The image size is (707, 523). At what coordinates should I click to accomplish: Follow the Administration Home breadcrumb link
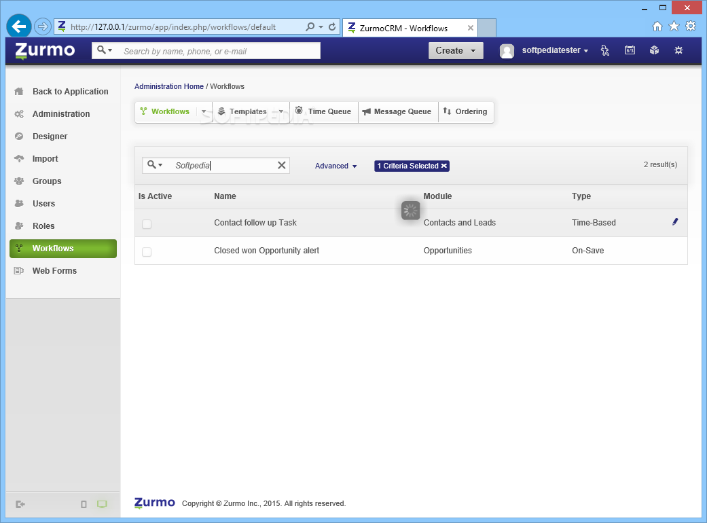pos(169,86)
